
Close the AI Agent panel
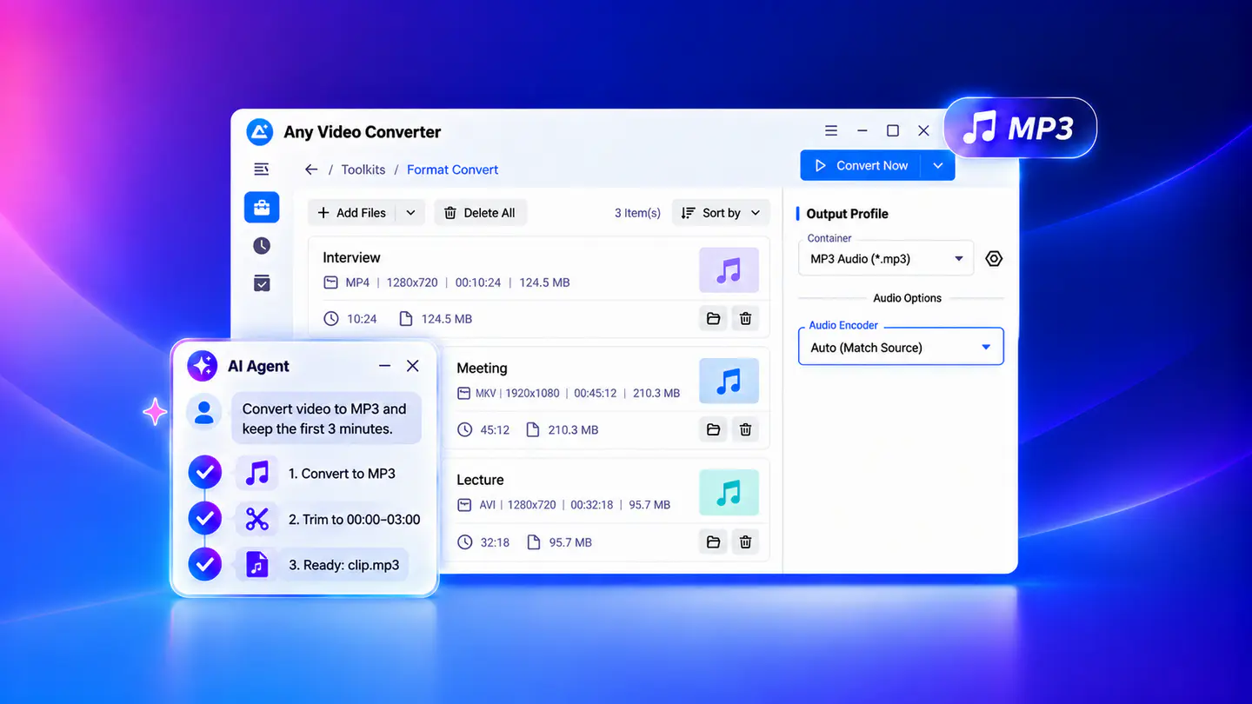point(413,366)
